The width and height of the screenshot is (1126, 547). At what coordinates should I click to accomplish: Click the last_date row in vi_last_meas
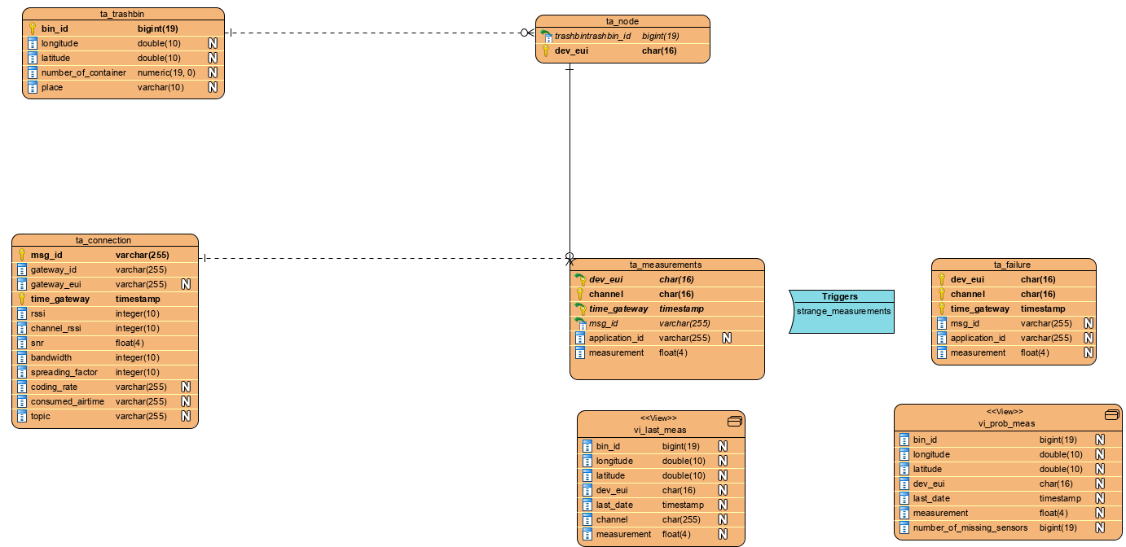pyautogui.click(x=614, y=505)
